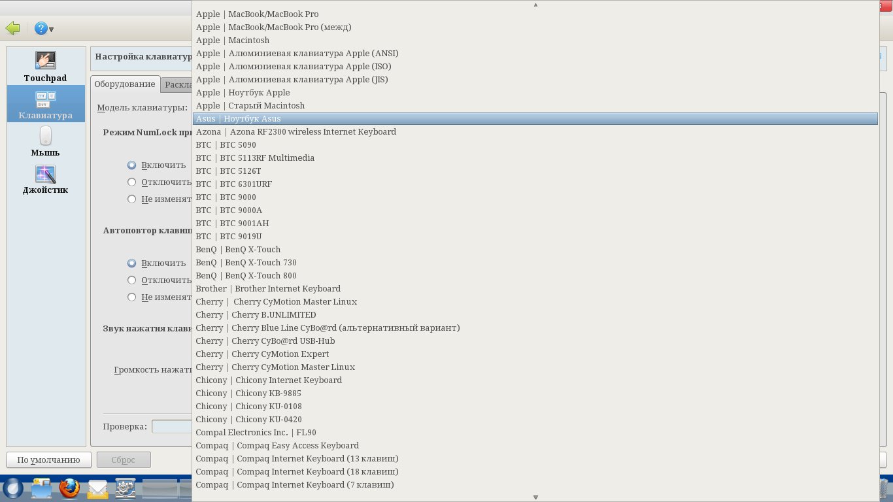Launch Firefox from the taskbar
Viewport: 893px width, 502px height.
point(69,488)
